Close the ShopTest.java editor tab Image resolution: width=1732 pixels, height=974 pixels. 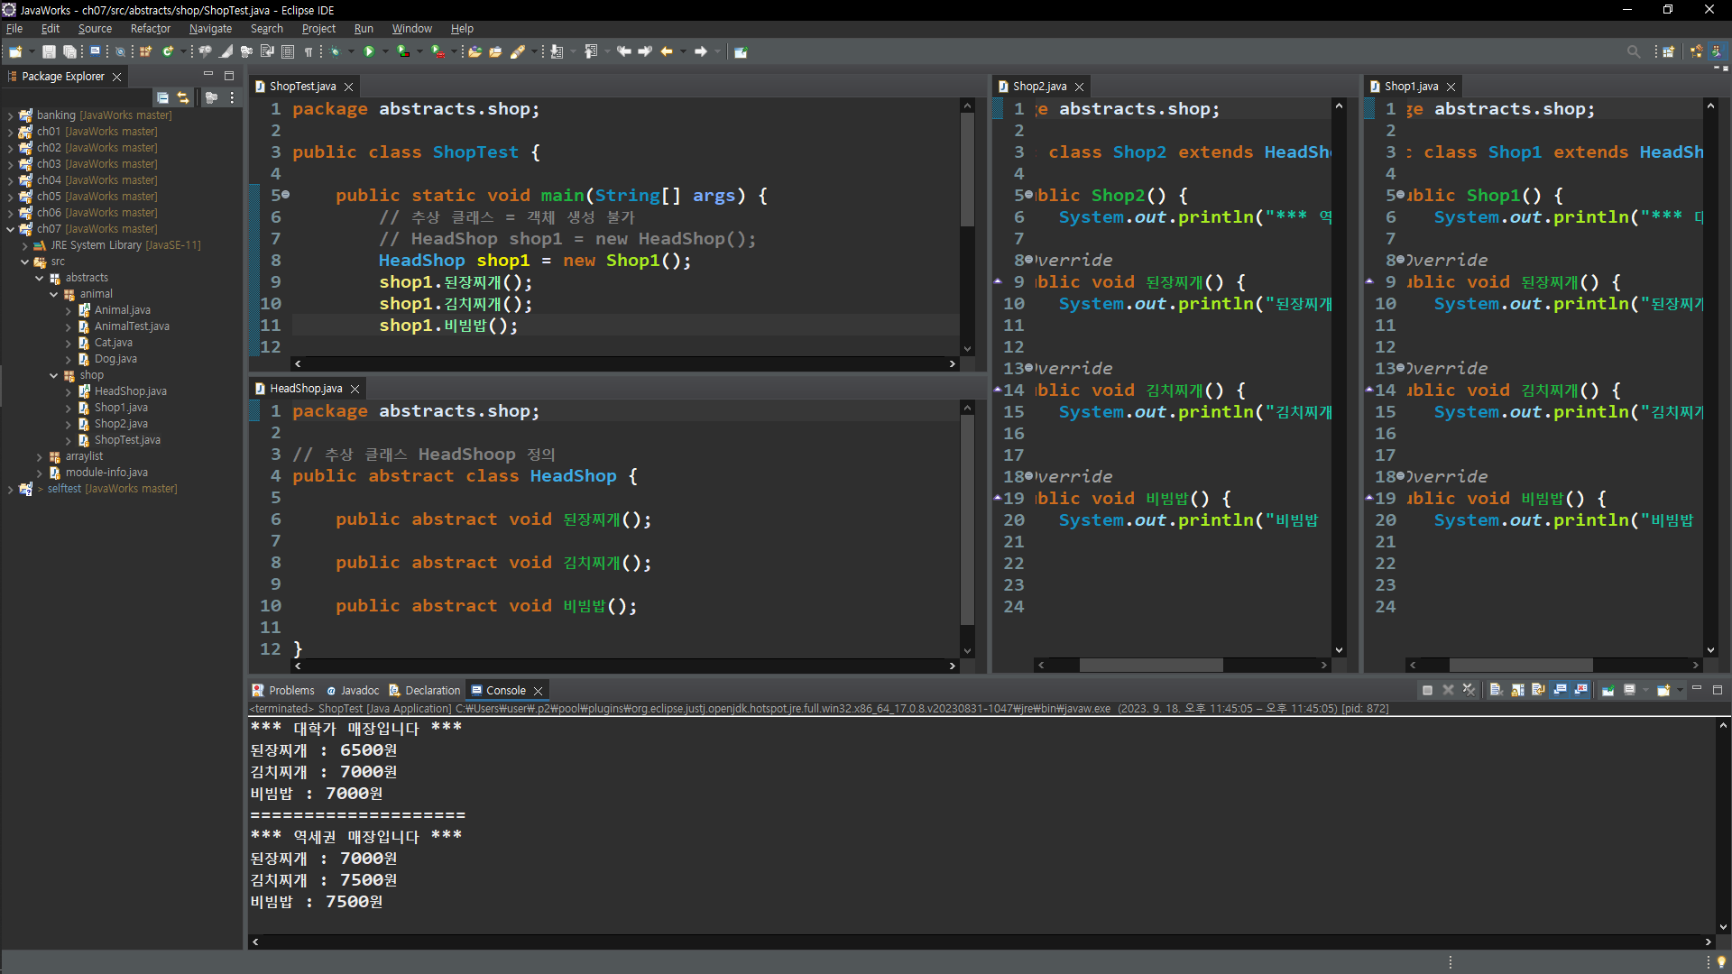pos(348,87)
